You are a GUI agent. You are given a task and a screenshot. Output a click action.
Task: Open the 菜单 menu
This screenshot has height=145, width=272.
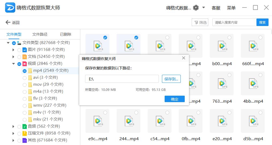[x=231, y=8]
